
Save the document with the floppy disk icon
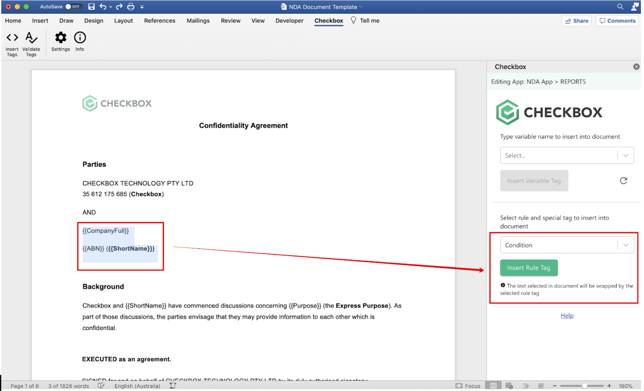(x=91, y=7)
